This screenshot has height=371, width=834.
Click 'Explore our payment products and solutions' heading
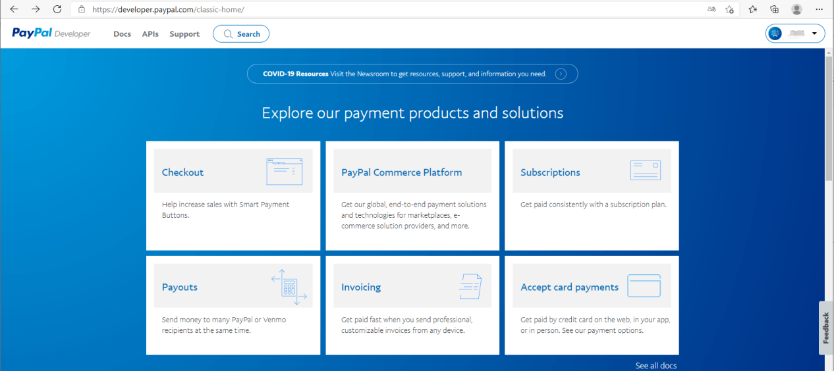click(412, 112)
